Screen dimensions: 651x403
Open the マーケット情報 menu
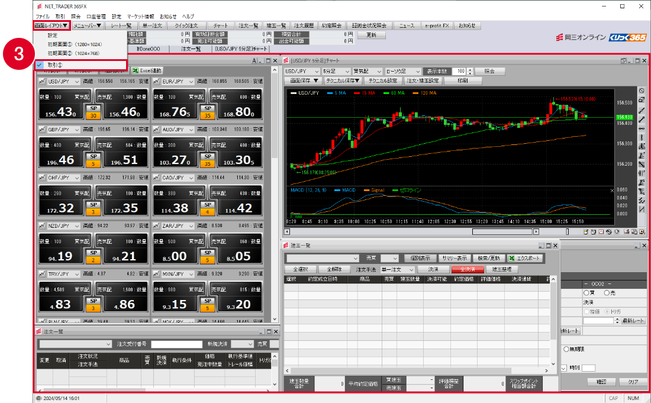[140, 17]
